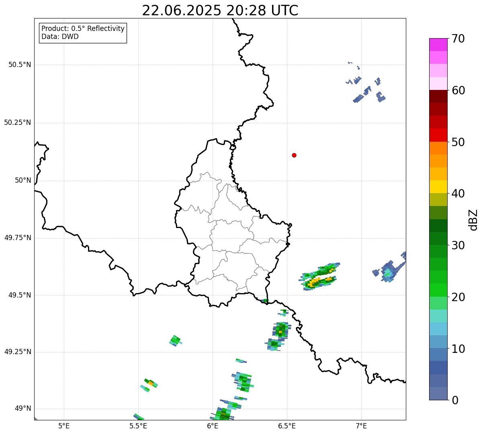
Task: Click the red station marker dot
Action: (294, 155)
